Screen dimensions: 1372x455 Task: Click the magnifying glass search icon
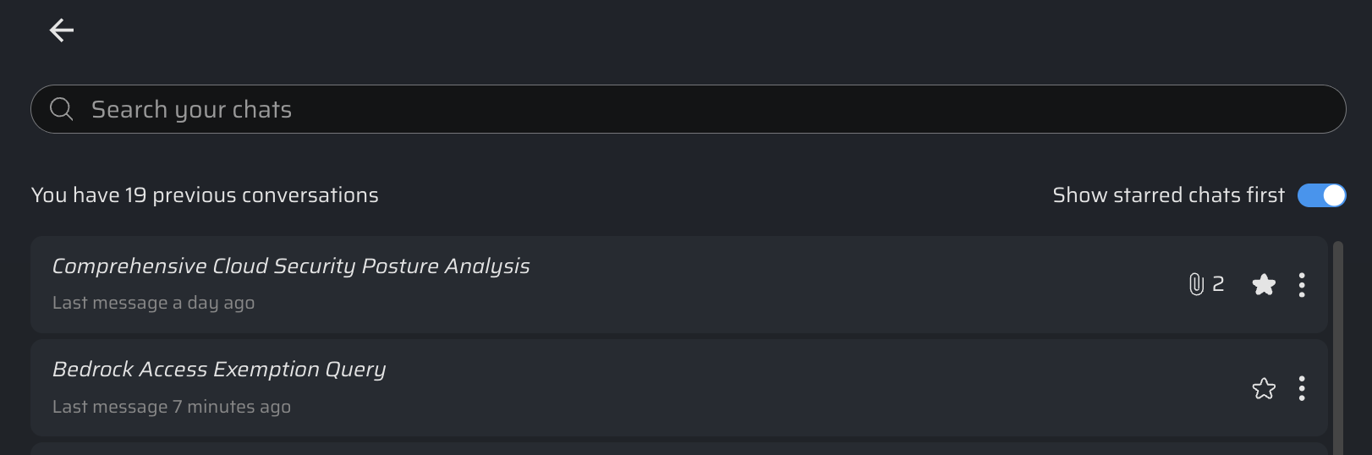point(61,109)
